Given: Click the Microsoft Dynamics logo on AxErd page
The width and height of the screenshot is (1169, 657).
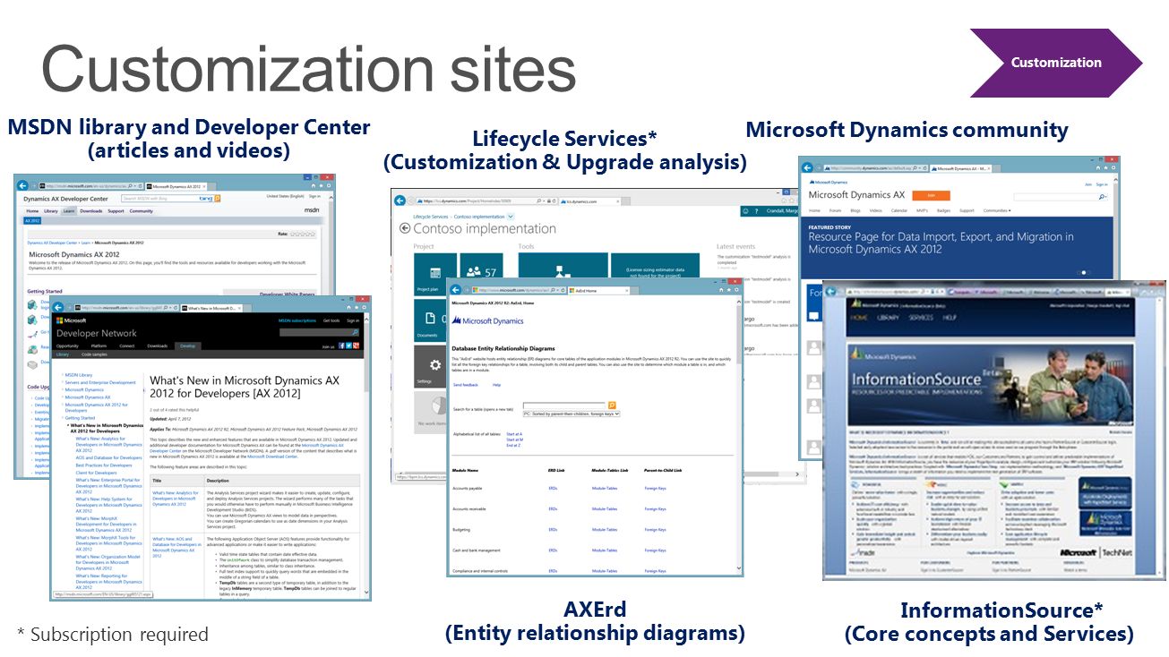Looking at the screenshot, I should click(488, 320).
